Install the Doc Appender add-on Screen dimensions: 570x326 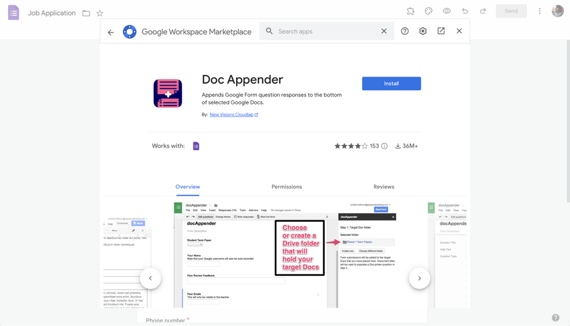392,83
